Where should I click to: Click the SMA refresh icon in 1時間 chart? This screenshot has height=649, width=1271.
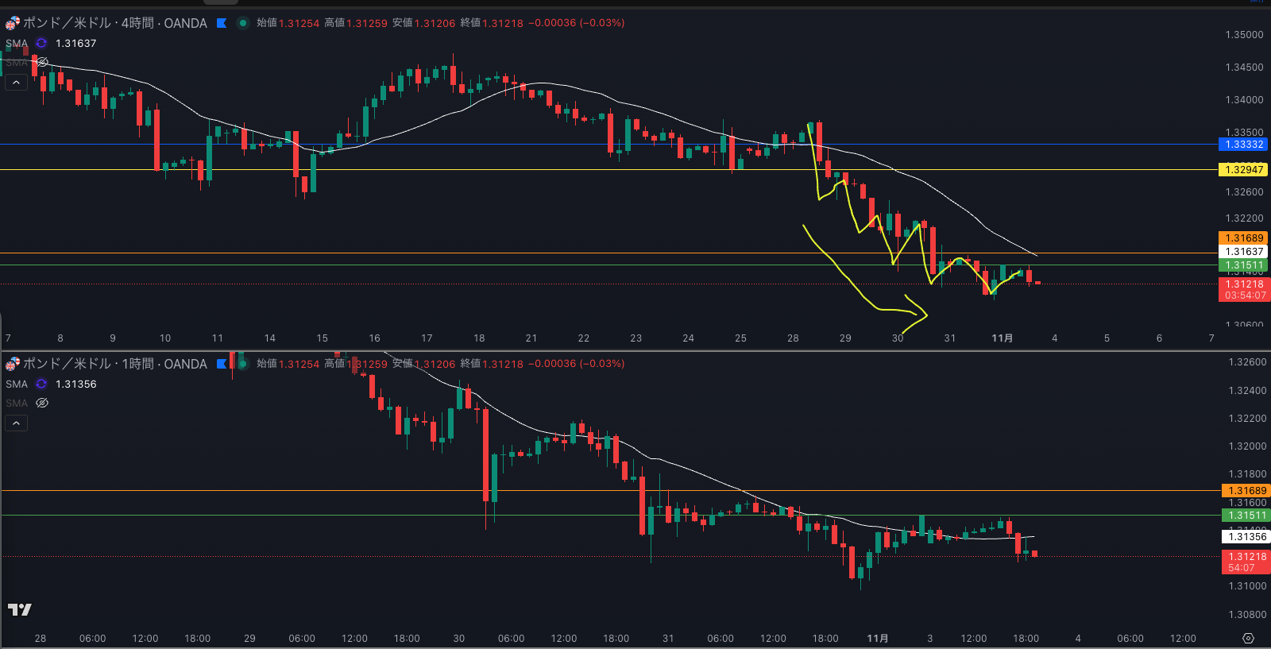pyautogui.click(x=41, y=384)
